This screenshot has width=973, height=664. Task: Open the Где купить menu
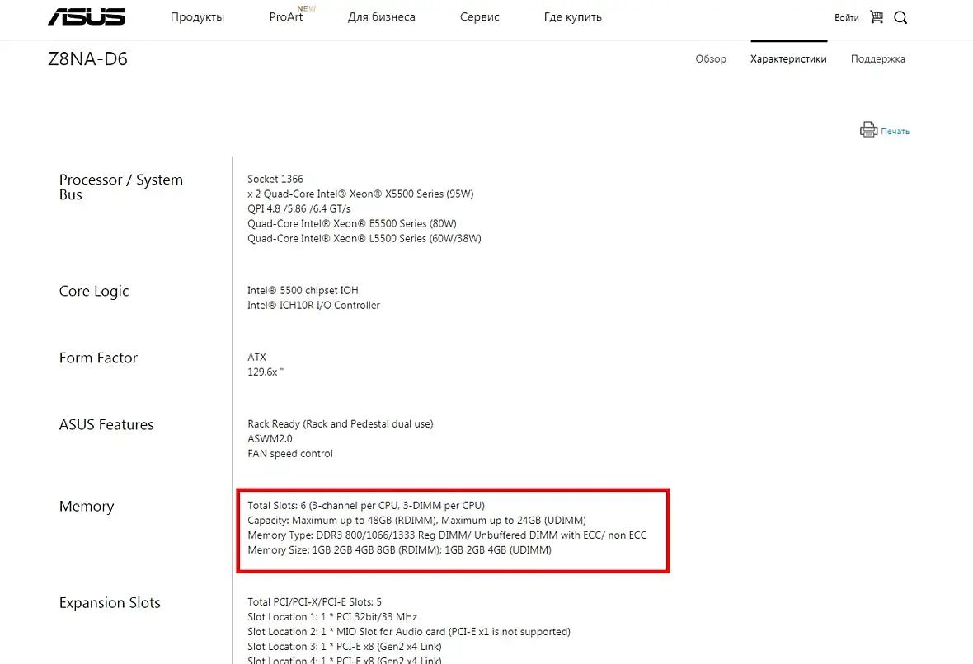pyautogui.click(x=573, y=17)
